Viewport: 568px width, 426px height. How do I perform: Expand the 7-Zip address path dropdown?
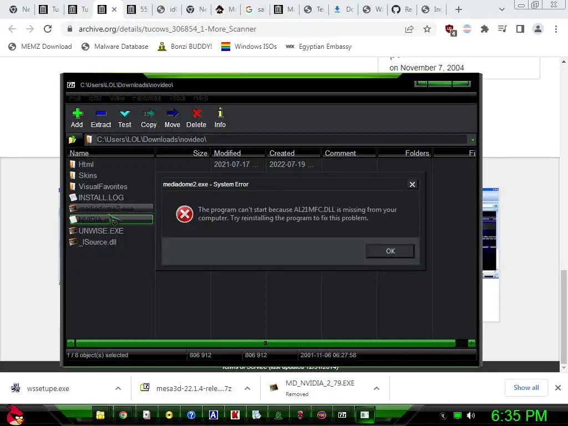pos(473,139)
